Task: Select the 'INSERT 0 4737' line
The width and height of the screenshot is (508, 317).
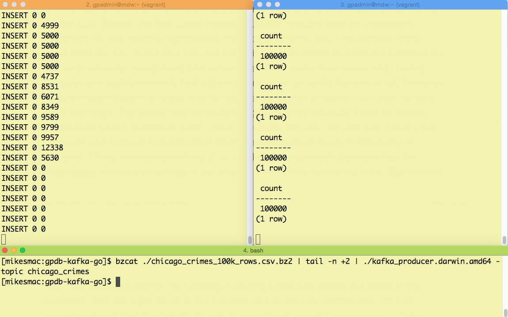Action: 30,76
